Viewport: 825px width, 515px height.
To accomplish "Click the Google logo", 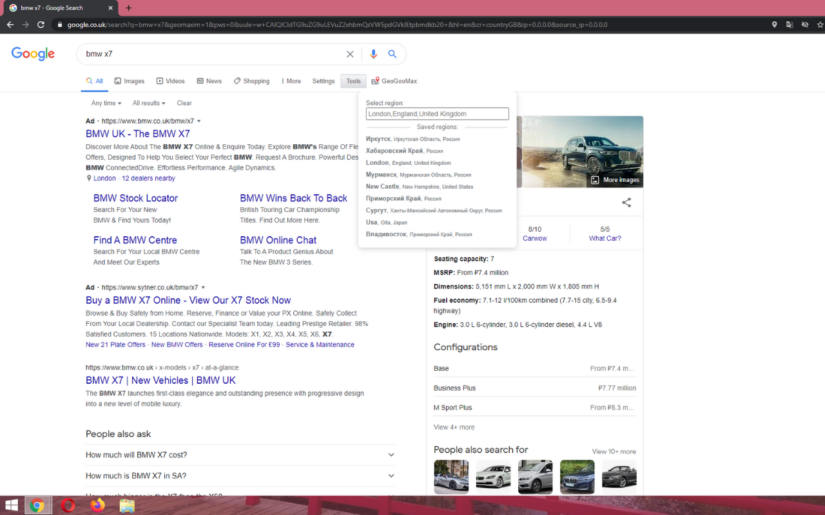I will click(33, 54).
